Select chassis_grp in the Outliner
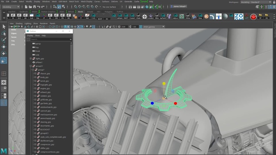 45,74
